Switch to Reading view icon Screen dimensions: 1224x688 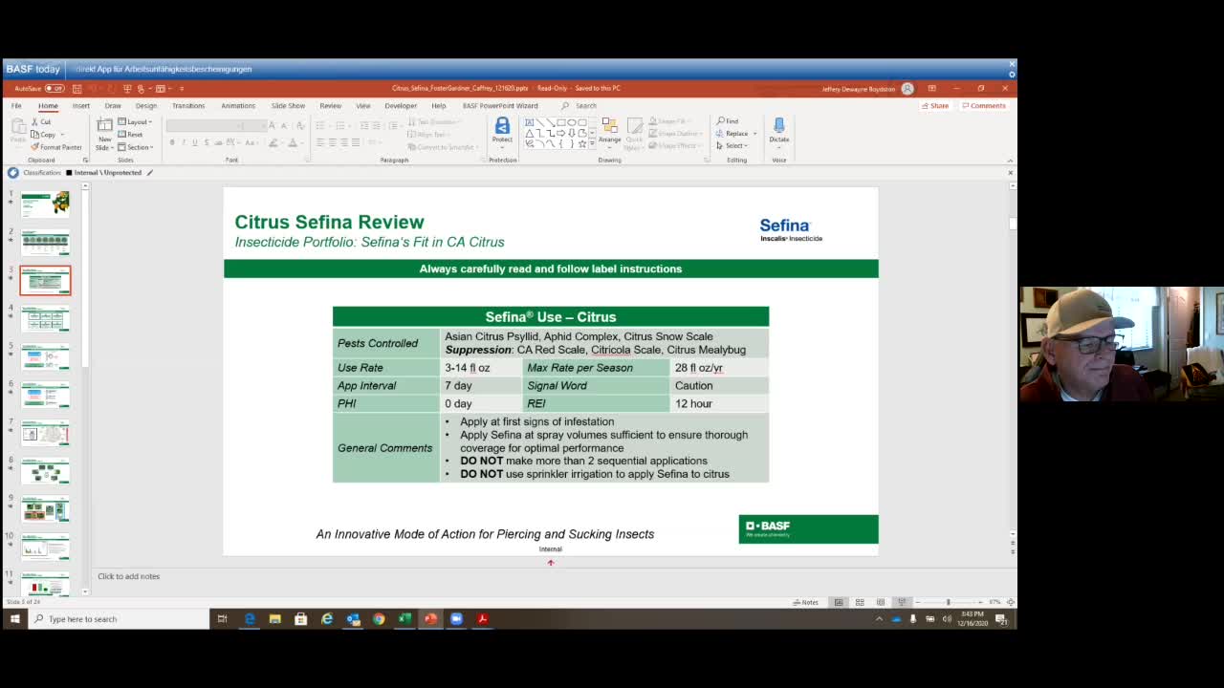[x=881, y=602]
